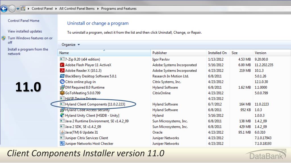Image resolution: width=291 pixels, height=163 pixels.
Task: Open View installed updates link
Action: point(25,31)
